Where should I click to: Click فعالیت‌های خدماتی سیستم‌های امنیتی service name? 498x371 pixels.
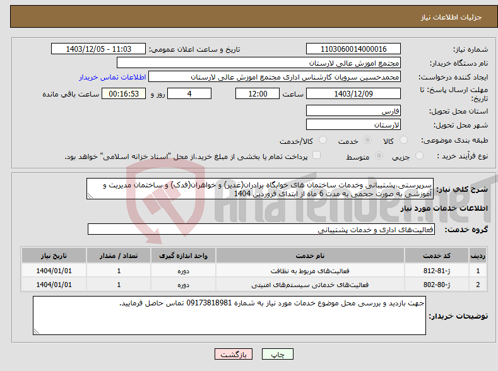310,285
